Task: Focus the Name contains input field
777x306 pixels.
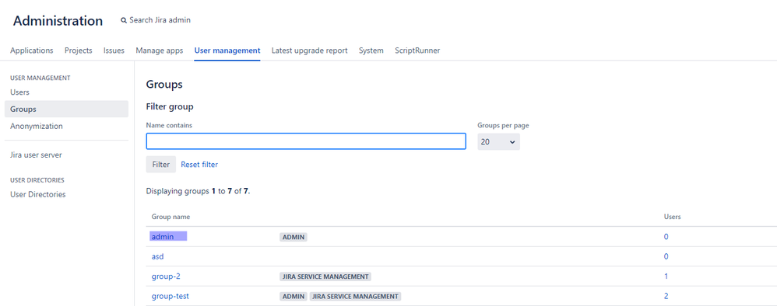Action: click(306, 141)
